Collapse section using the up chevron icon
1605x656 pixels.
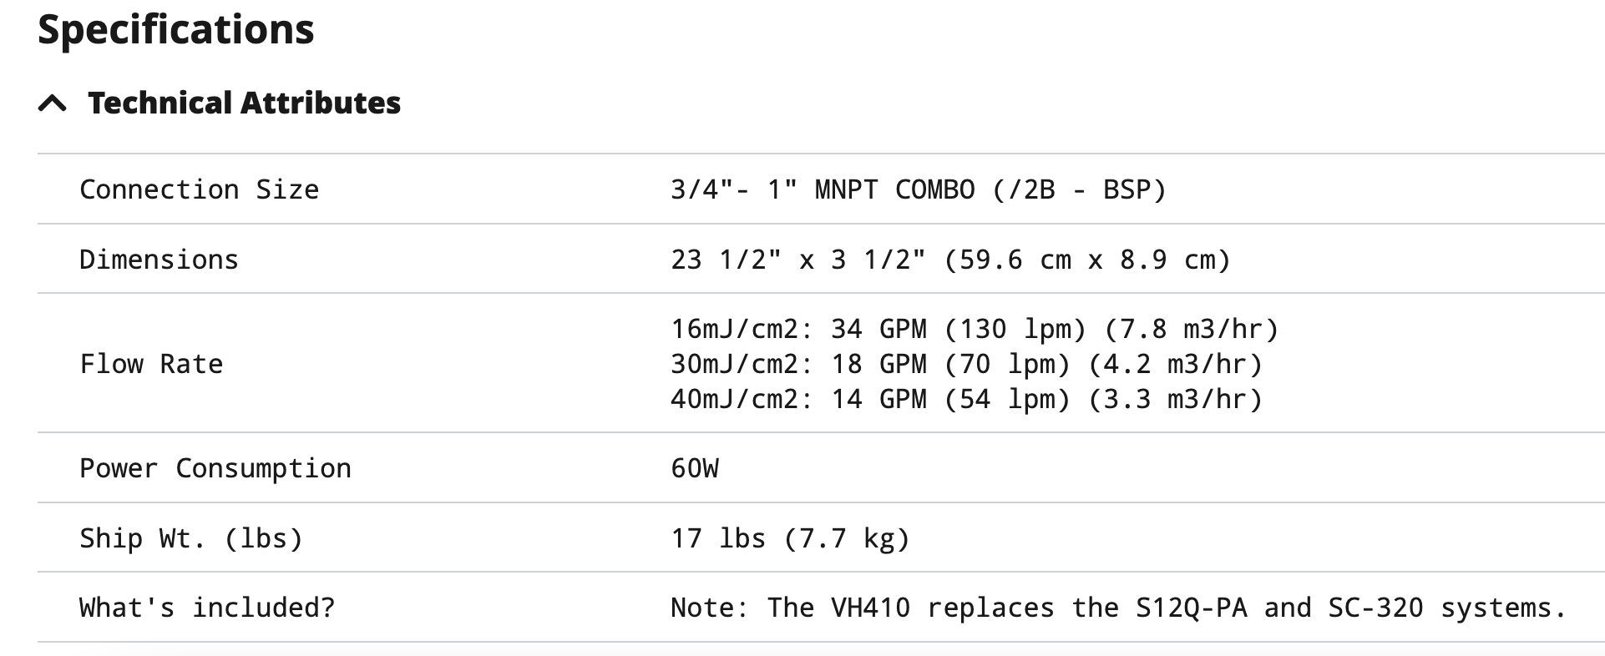[x=53, y=103]
